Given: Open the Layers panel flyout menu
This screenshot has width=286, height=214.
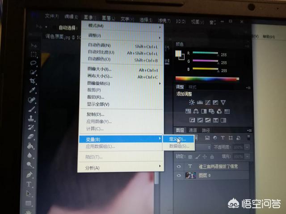Looking at the screenshot, I should (249, 130).
